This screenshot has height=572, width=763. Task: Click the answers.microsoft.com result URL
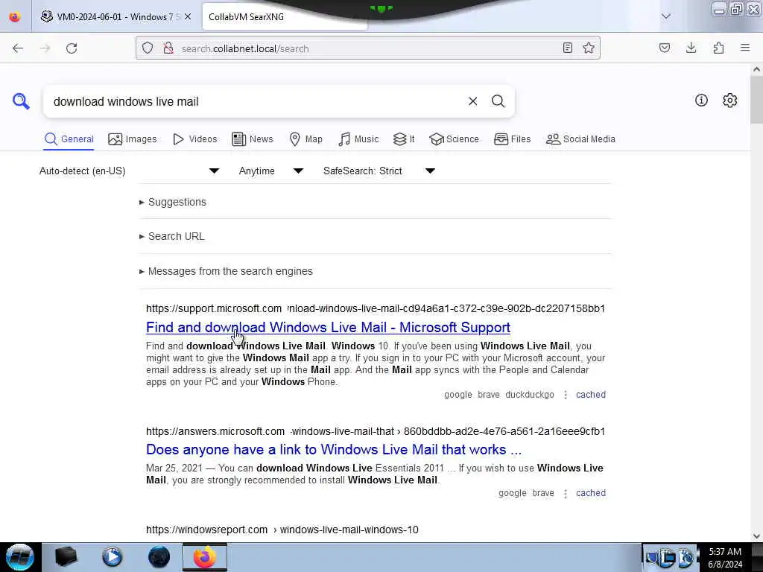pyautogui.click(x=376, y=431)
